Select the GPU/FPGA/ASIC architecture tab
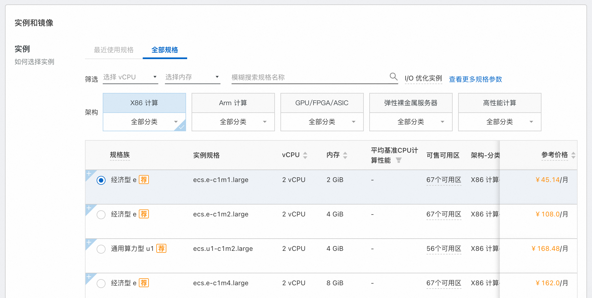 322,103
